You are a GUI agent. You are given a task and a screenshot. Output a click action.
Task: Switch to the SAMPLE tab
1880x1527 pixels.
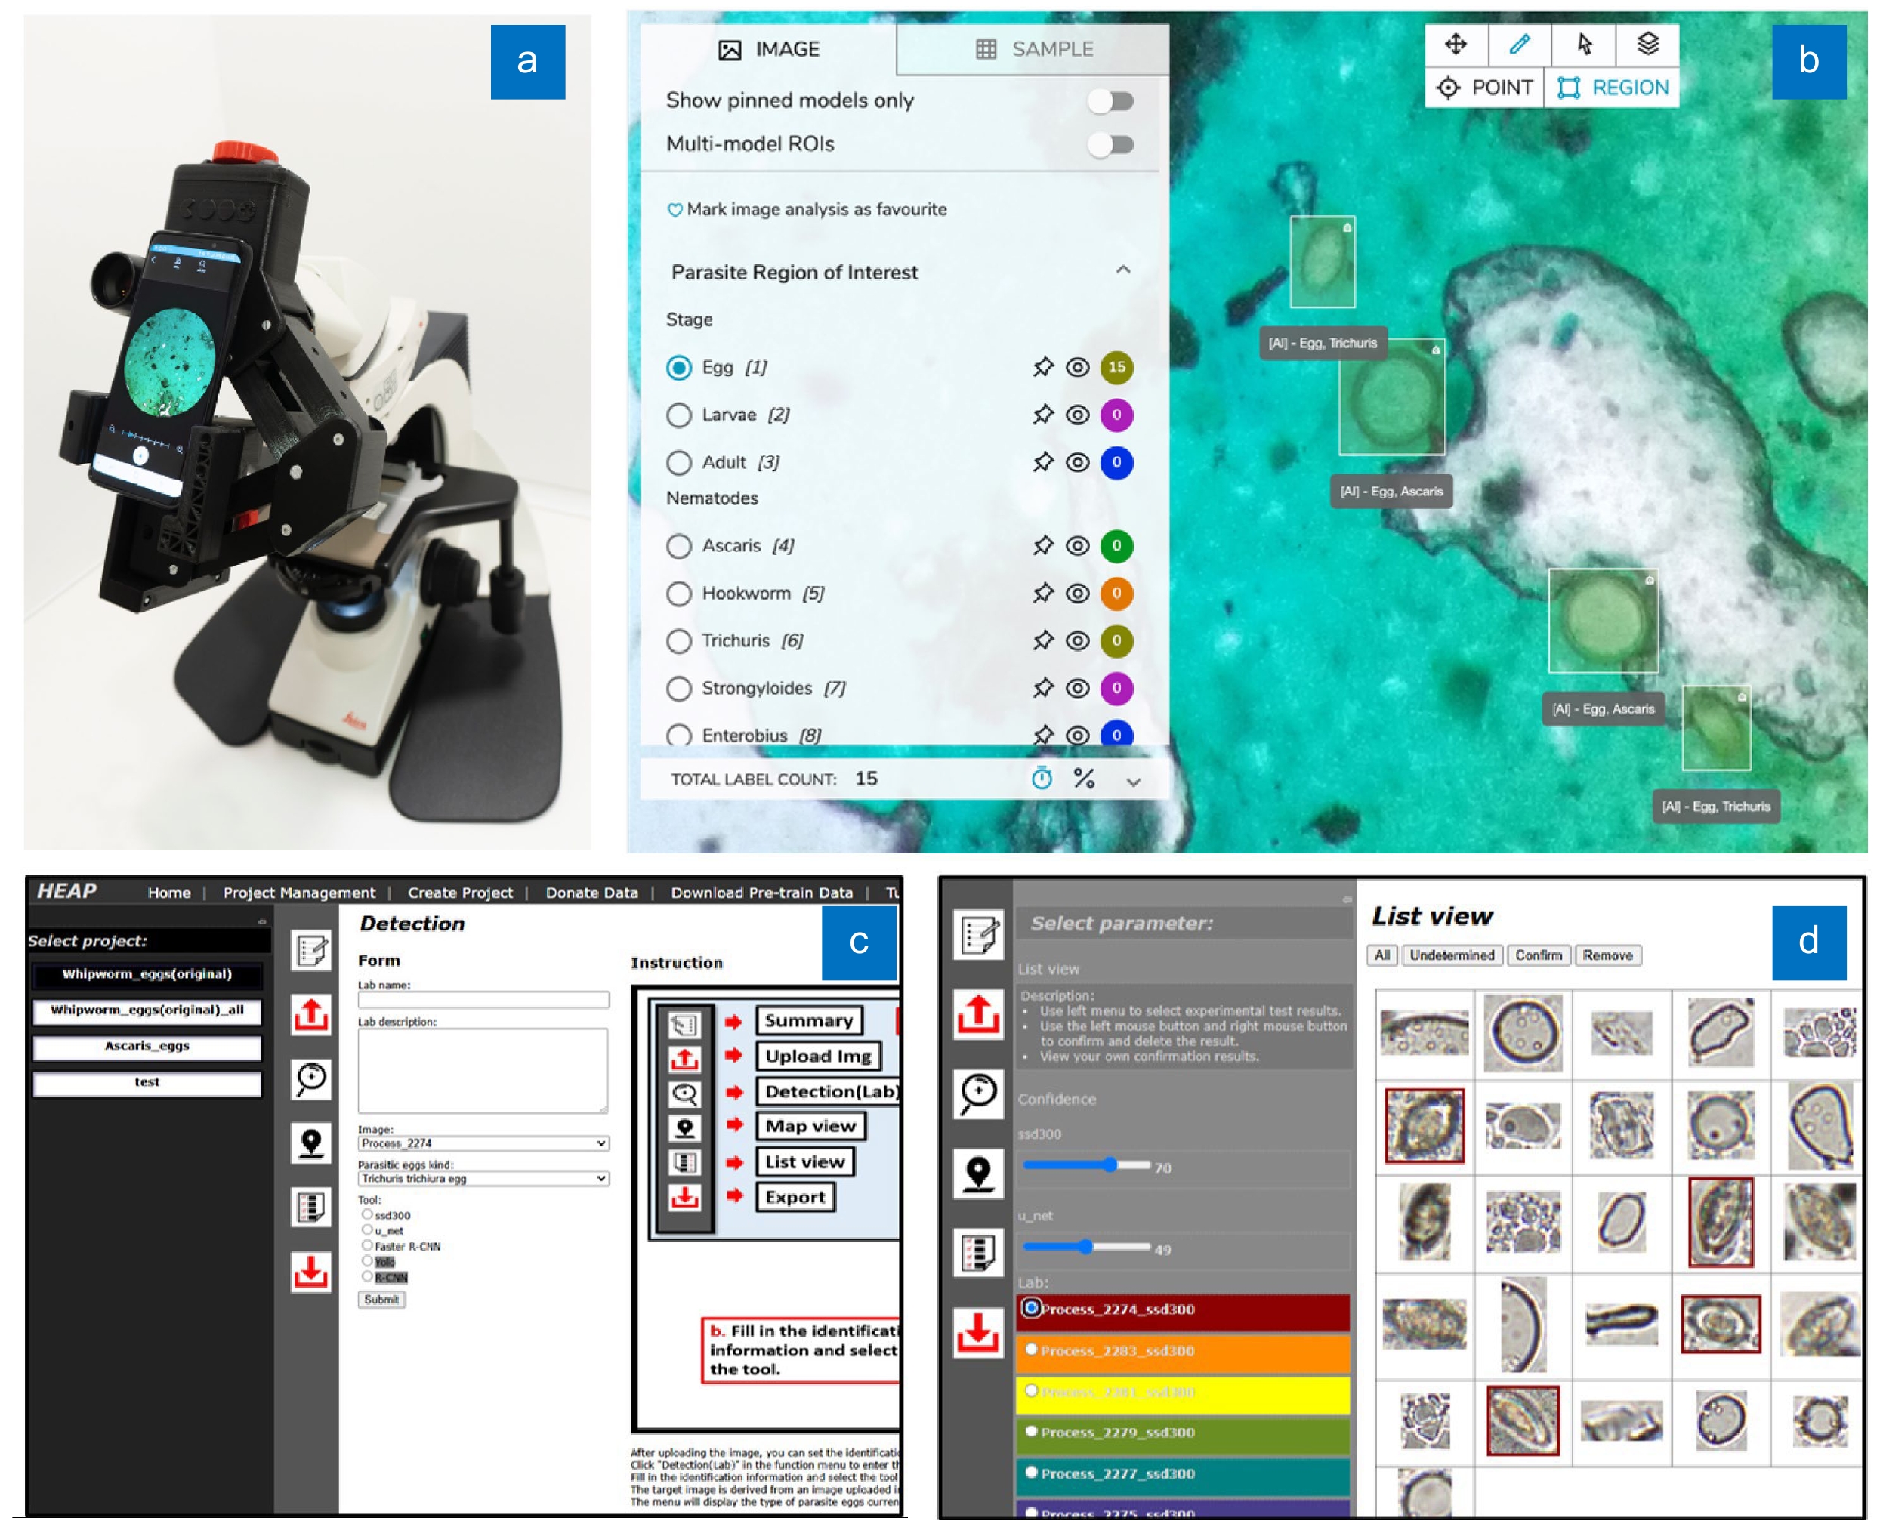tap(1051, 49)
